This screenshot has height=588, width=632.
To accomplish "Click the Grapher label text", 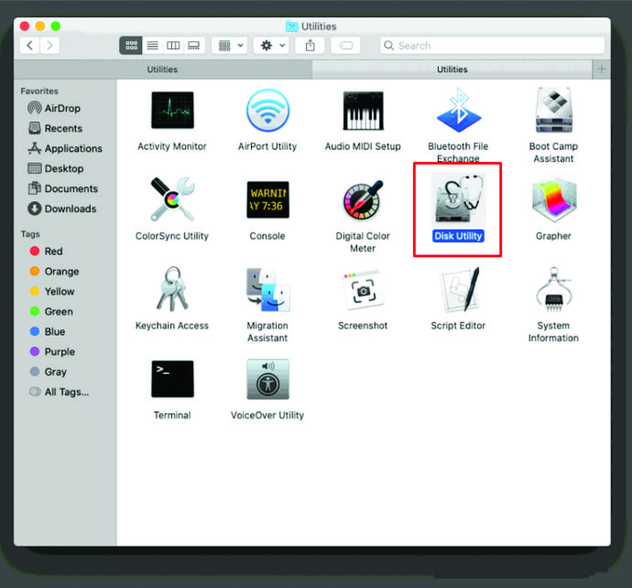I will pos(553,236).
